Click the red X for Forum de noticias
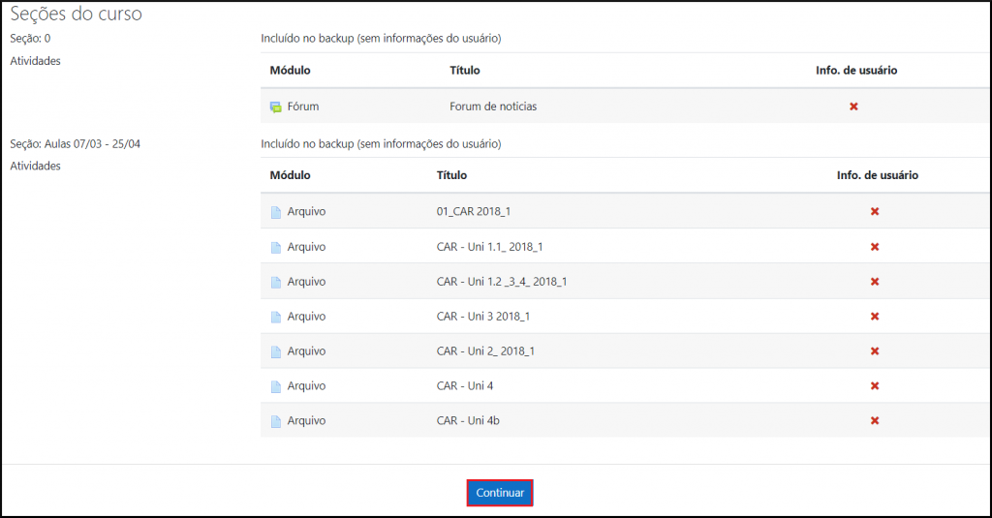992x518 pixels. point(853,107)
